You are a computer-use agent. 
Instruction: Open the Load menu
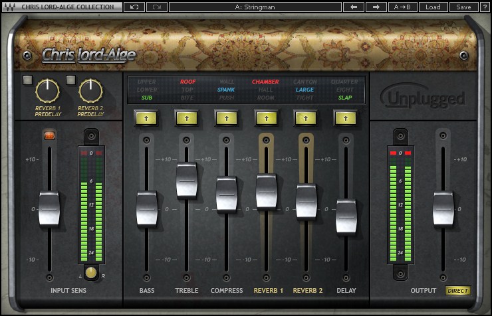432,7
